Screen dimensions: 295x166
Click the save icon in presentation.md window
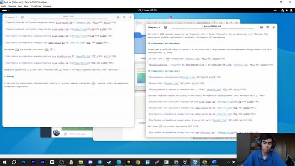(261, 27)
